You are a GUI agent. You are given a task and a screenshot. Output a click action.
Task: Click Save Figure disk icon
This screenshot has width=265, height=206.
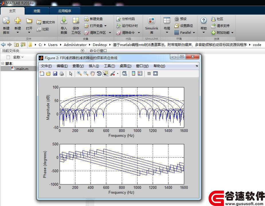coord(55,73)
